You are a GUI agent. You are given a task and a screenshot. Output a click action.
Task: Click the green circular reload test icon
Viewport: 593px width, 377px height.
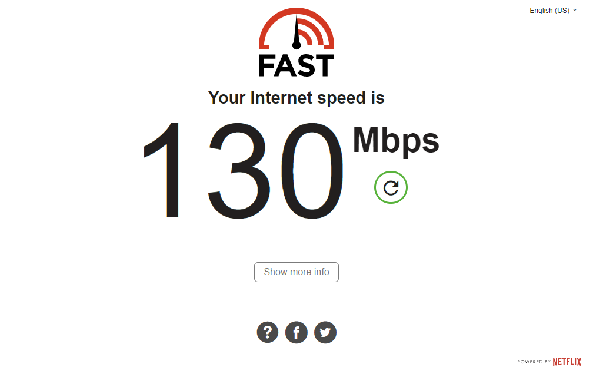pos(391,187)
